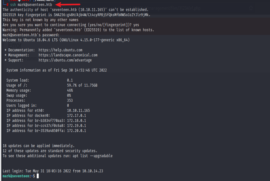Screen dimensions: 270x181
Task: Click the br-3539a4850ffa address 172.20.0.1
Action: coord(76,131)
